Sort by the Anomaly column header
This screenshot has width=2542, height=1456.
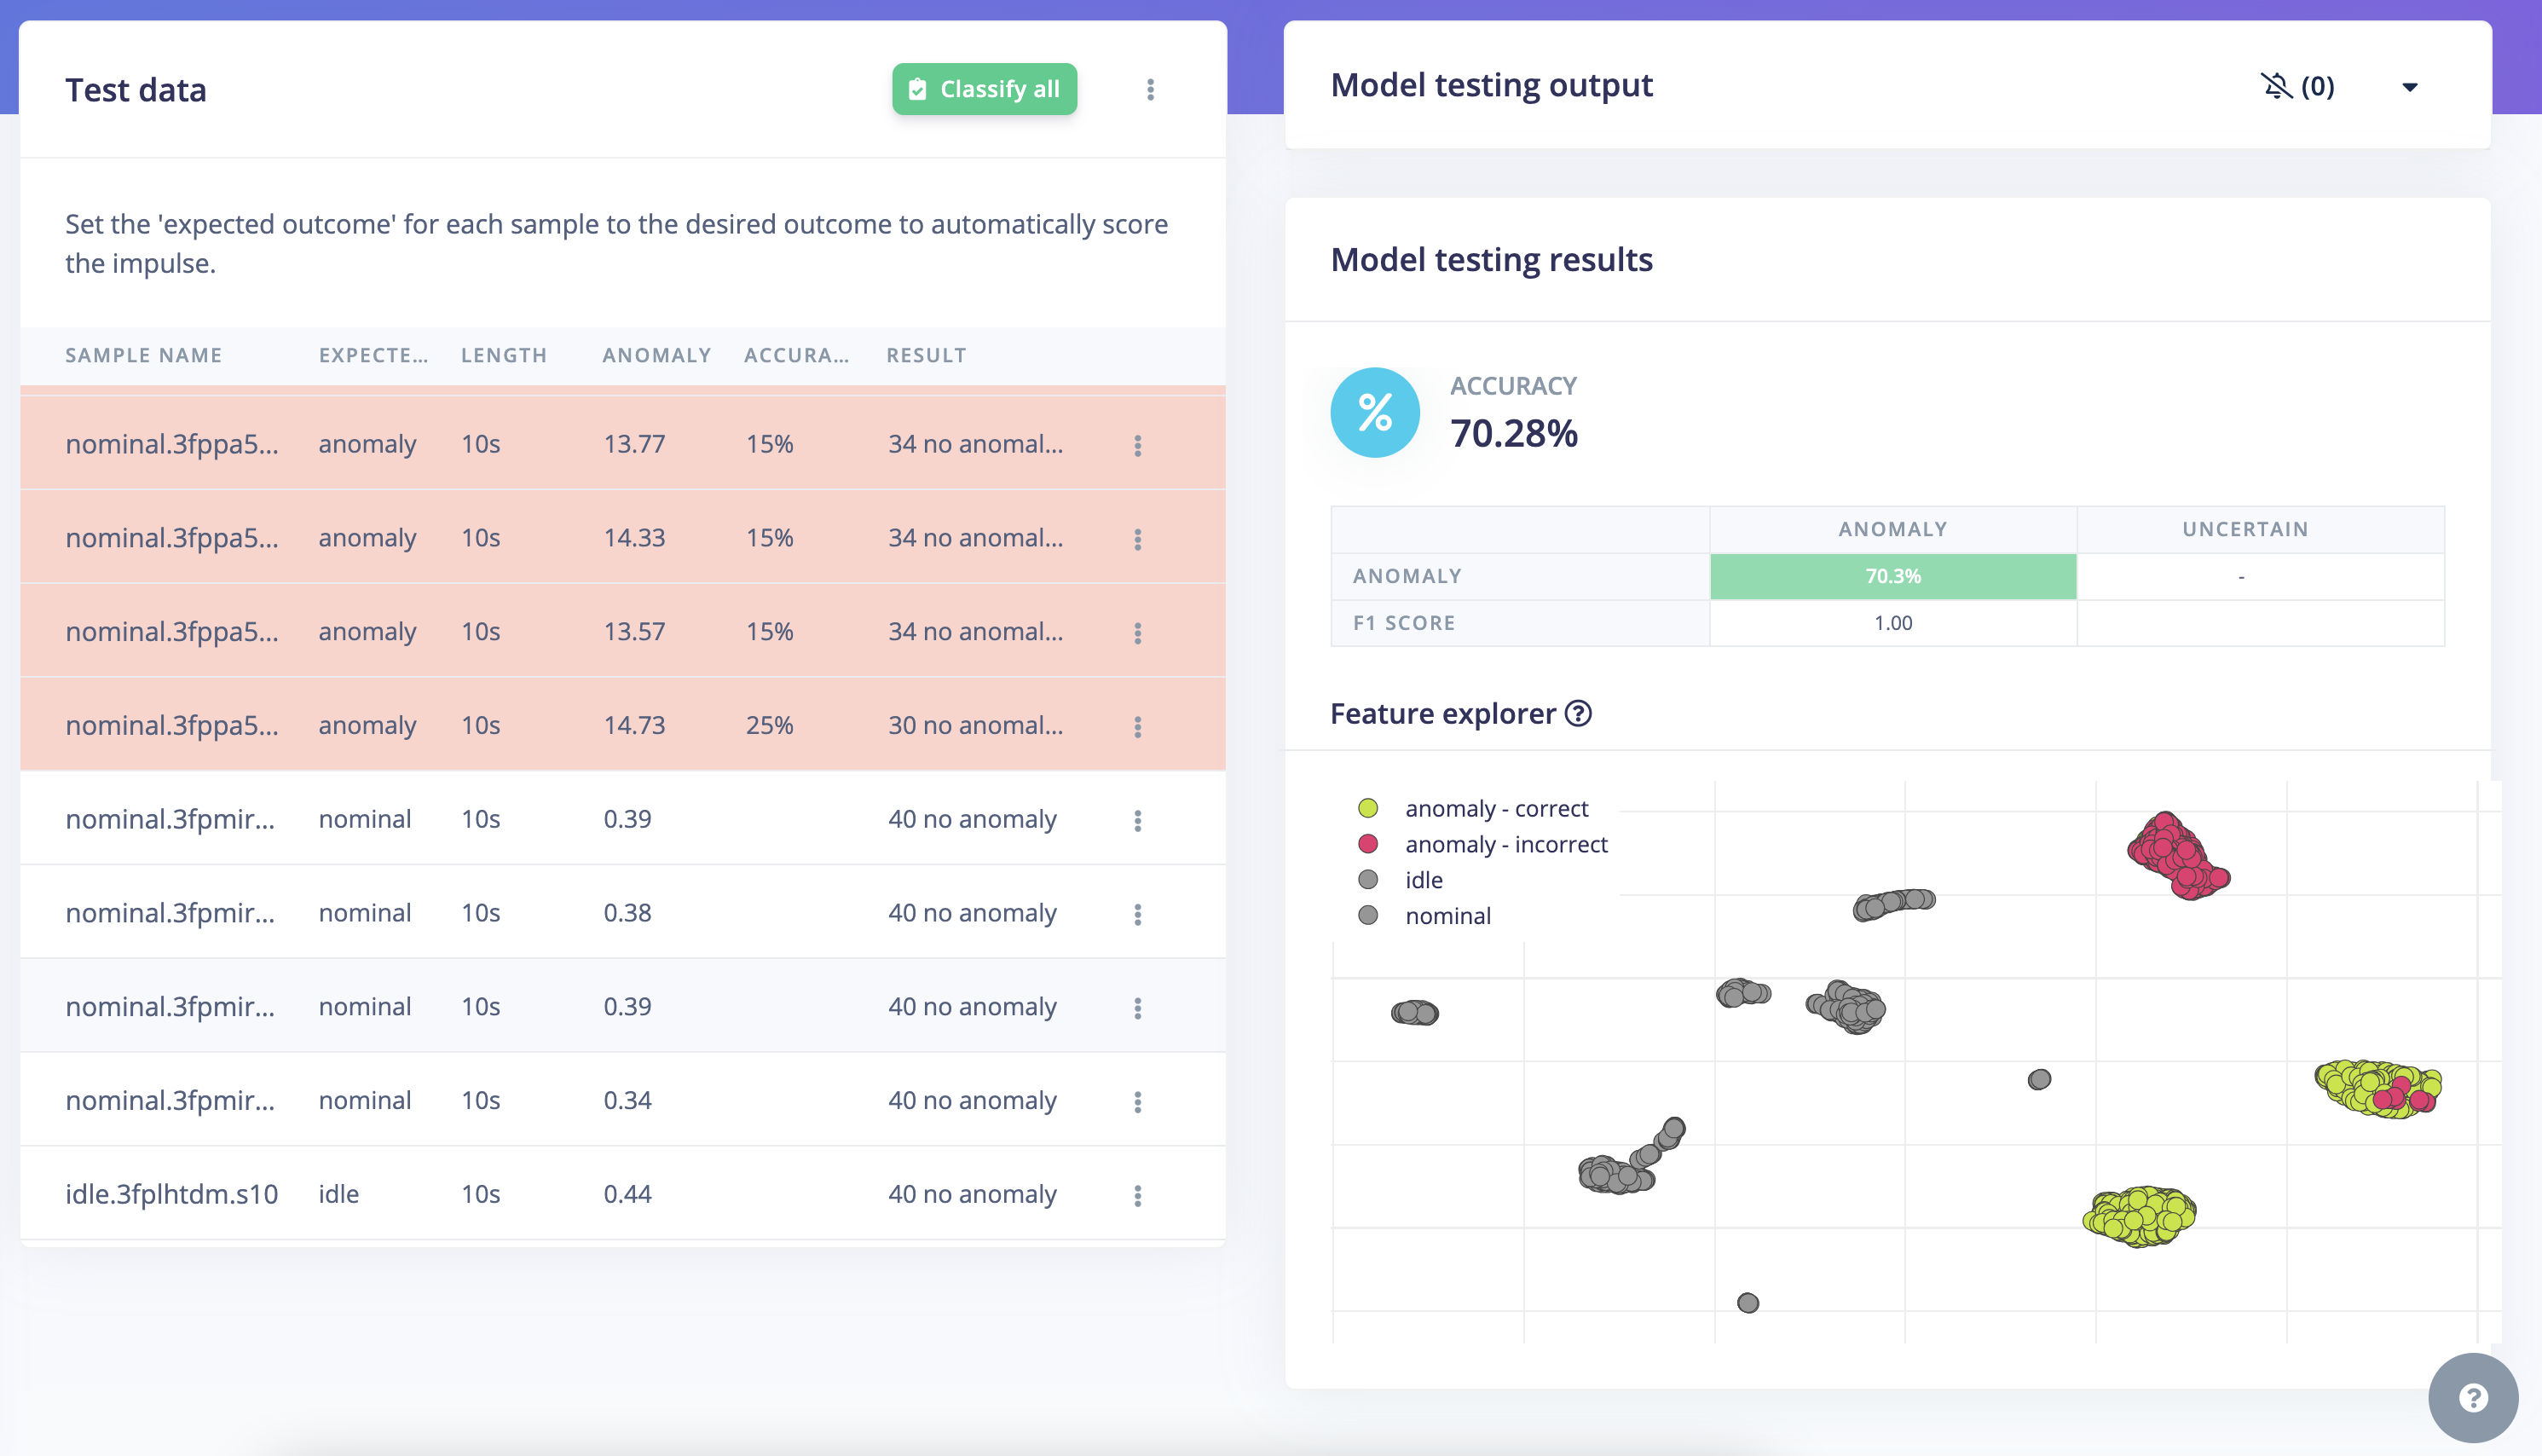coord(656,355)
